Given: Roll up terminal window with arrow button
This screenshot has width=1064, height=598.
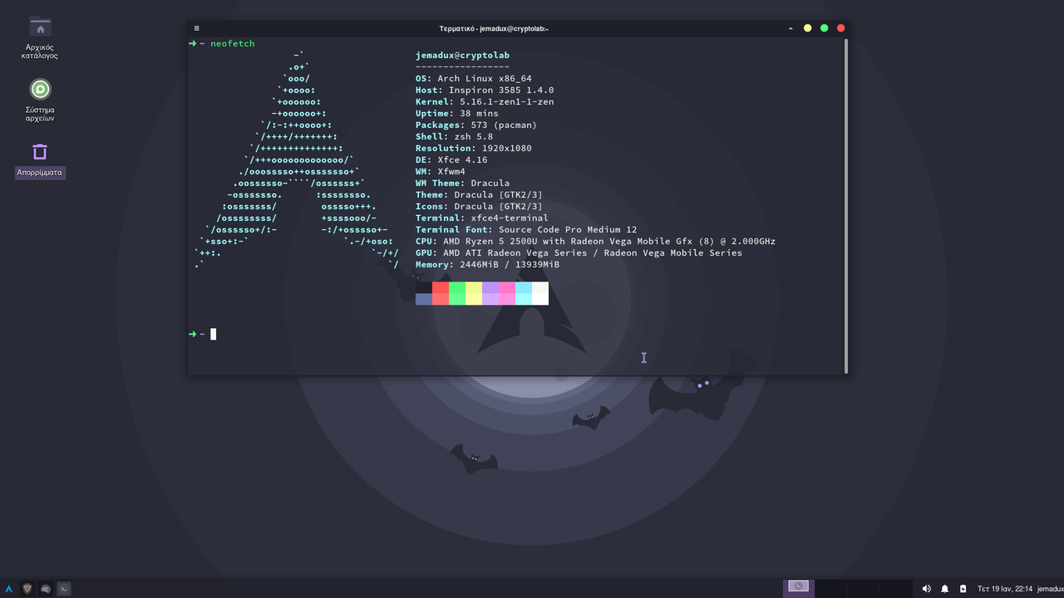Looking at the screenshot, I should (x=791, y=28).
